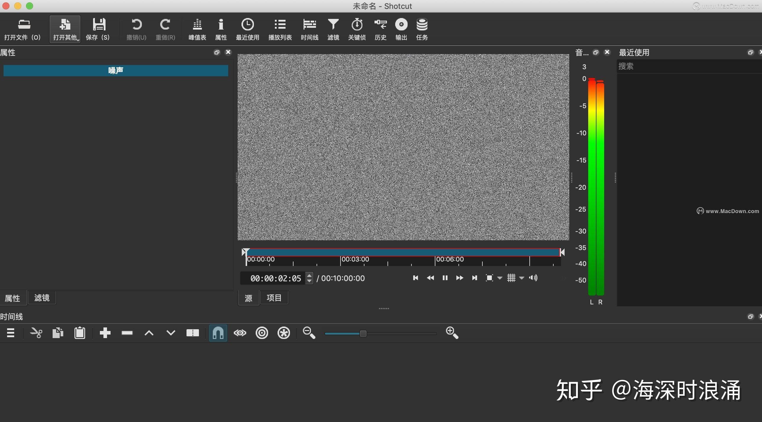
Task: Pause the playback
Action: point(445,278)
